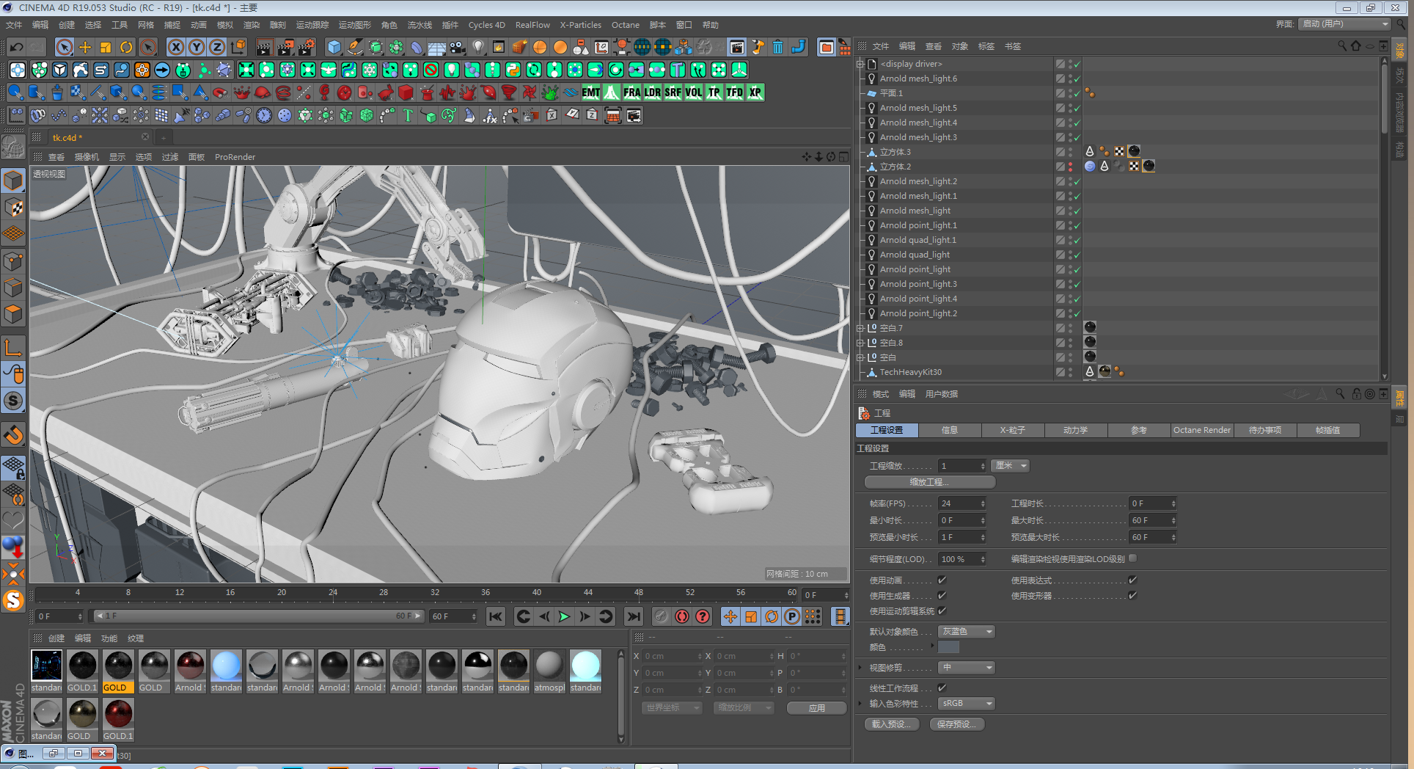Click the 帧率(FPS) value field
The image size is (1414, 769).
pos(962,503)
